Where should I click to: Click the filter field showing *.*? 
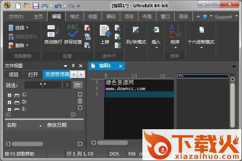coord(43,85)
